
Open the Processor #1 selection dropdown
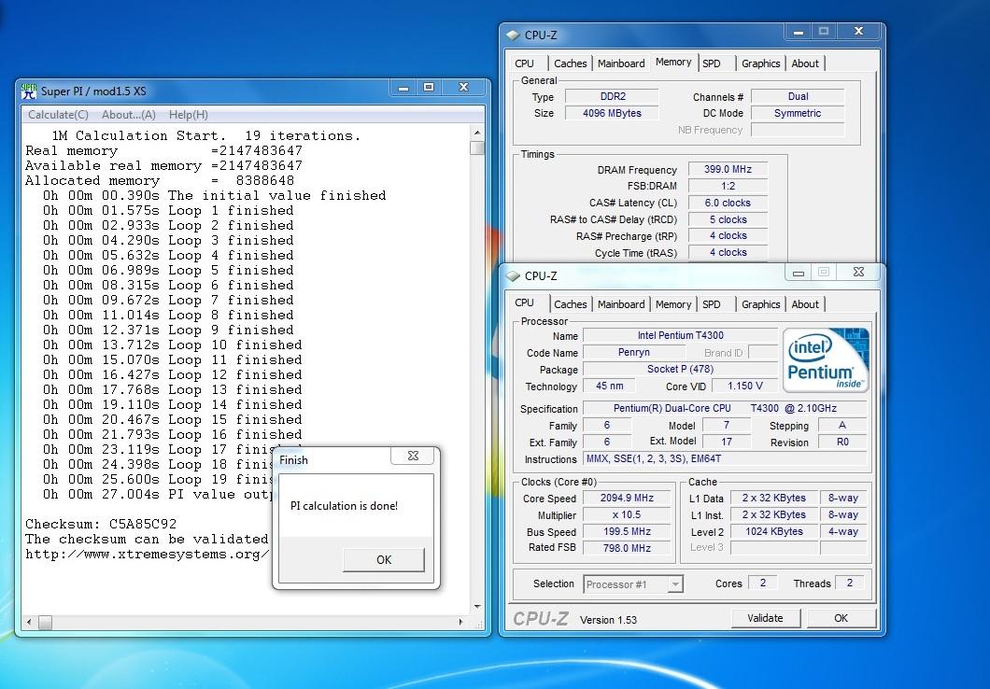[633, 584]
